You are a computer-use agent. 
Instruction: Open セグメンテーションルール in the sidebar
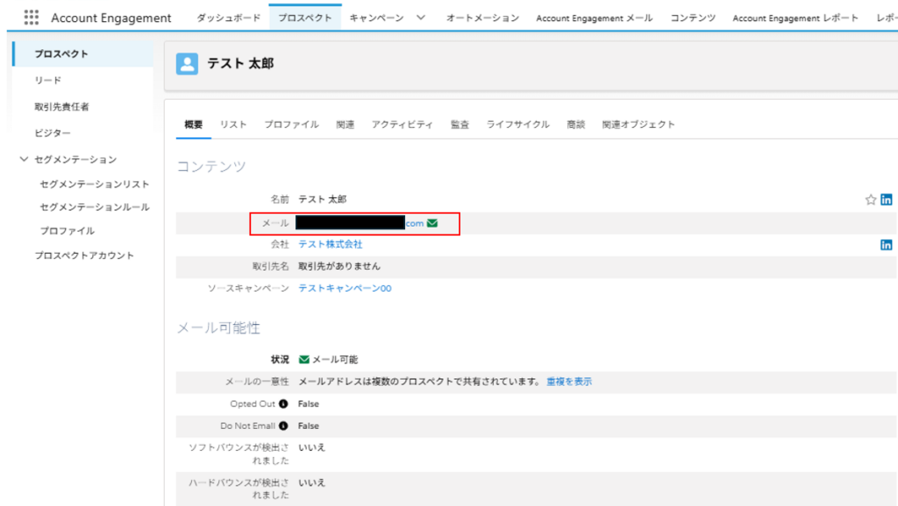pos(95,207)
